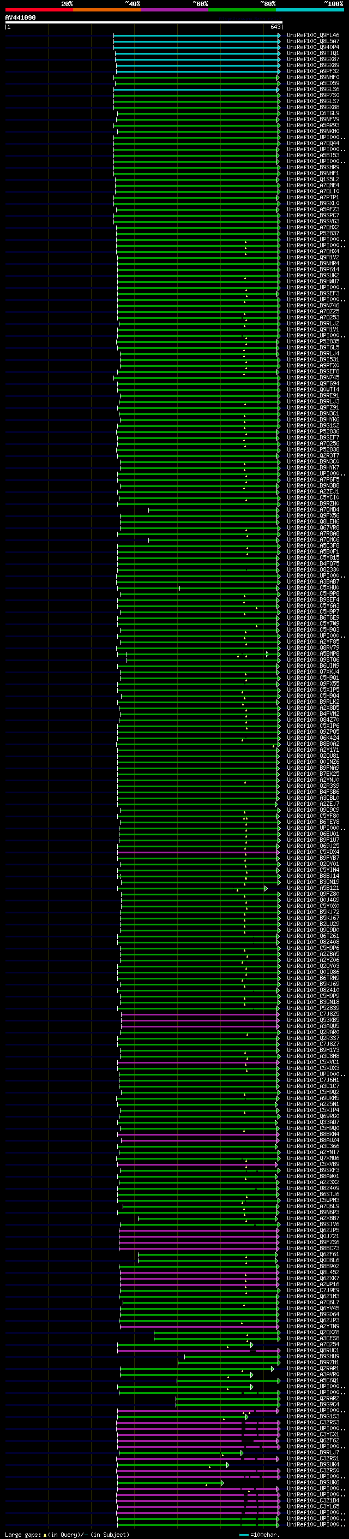Open hit UniRef100_Q9FL46

point(313,35)
